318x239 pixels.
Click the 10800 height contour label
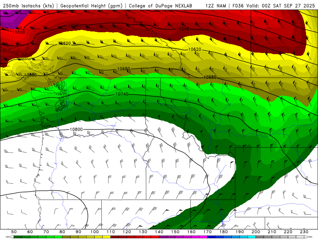click(x=76, y=129)
